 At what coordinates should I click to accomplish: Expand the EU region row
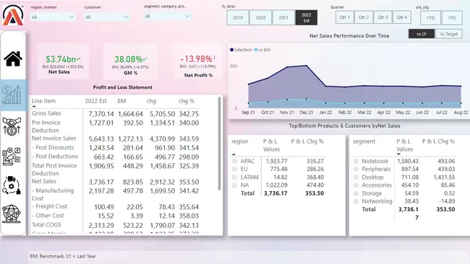[x=234, y=170]
